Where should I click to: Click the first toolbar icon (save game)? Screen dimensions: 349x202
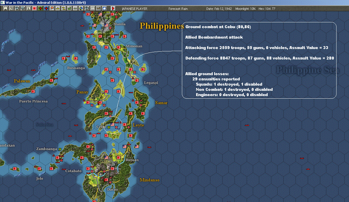pos(5,8)
